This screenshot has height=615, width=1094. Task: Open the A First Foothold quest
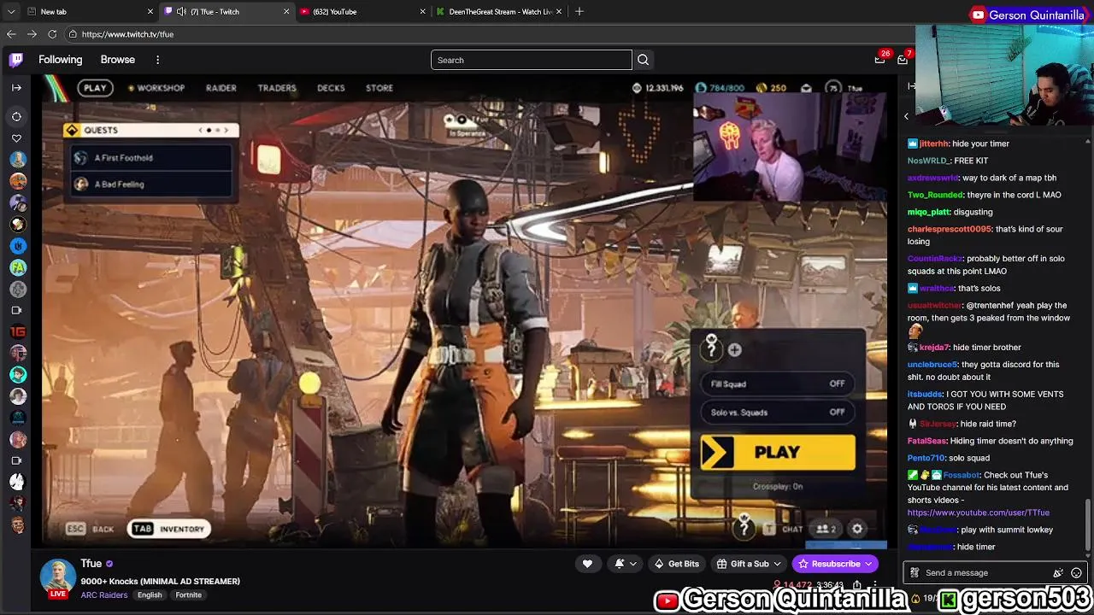tap(151, 158)
